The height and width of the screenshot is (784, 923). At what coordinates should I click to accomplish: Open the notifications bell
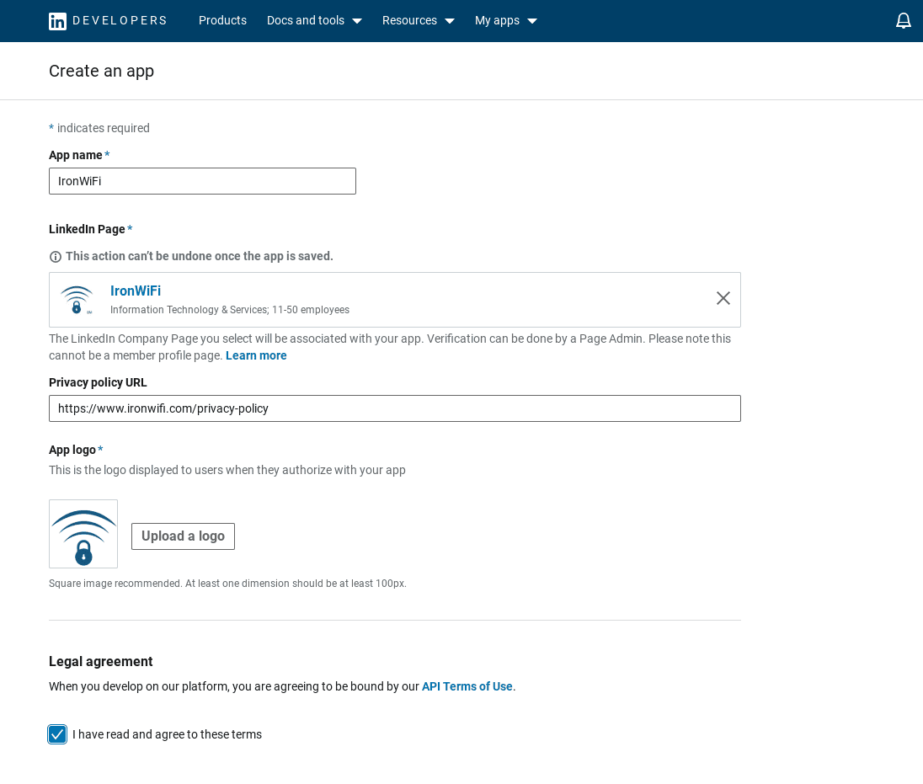point(903,21)
